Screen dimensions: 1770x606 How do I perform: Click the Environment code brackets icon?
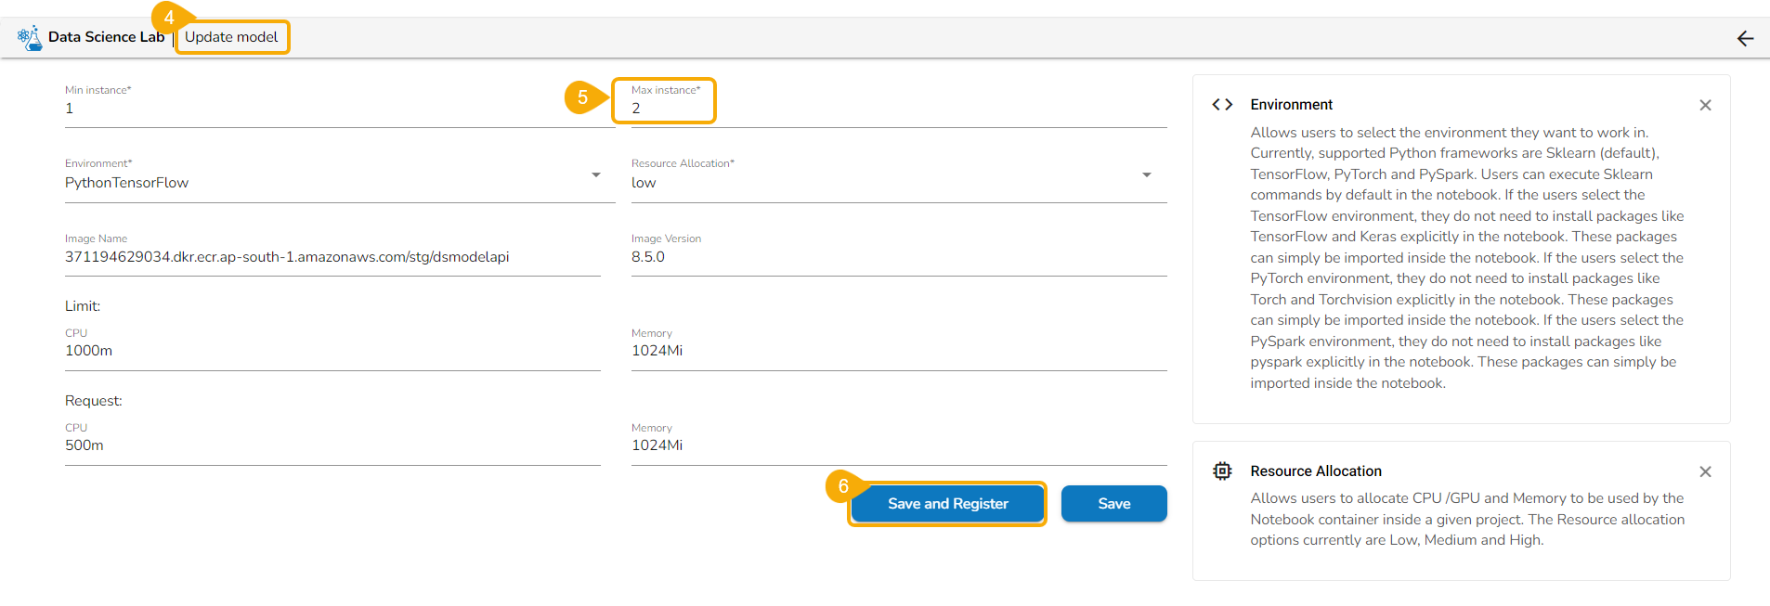[x=1222, y=105]
